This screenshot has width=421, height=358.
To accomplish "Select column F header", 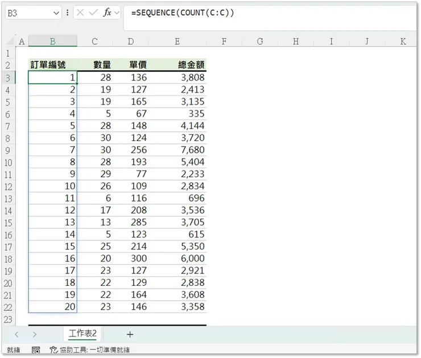I will click(x=224, y=41).
